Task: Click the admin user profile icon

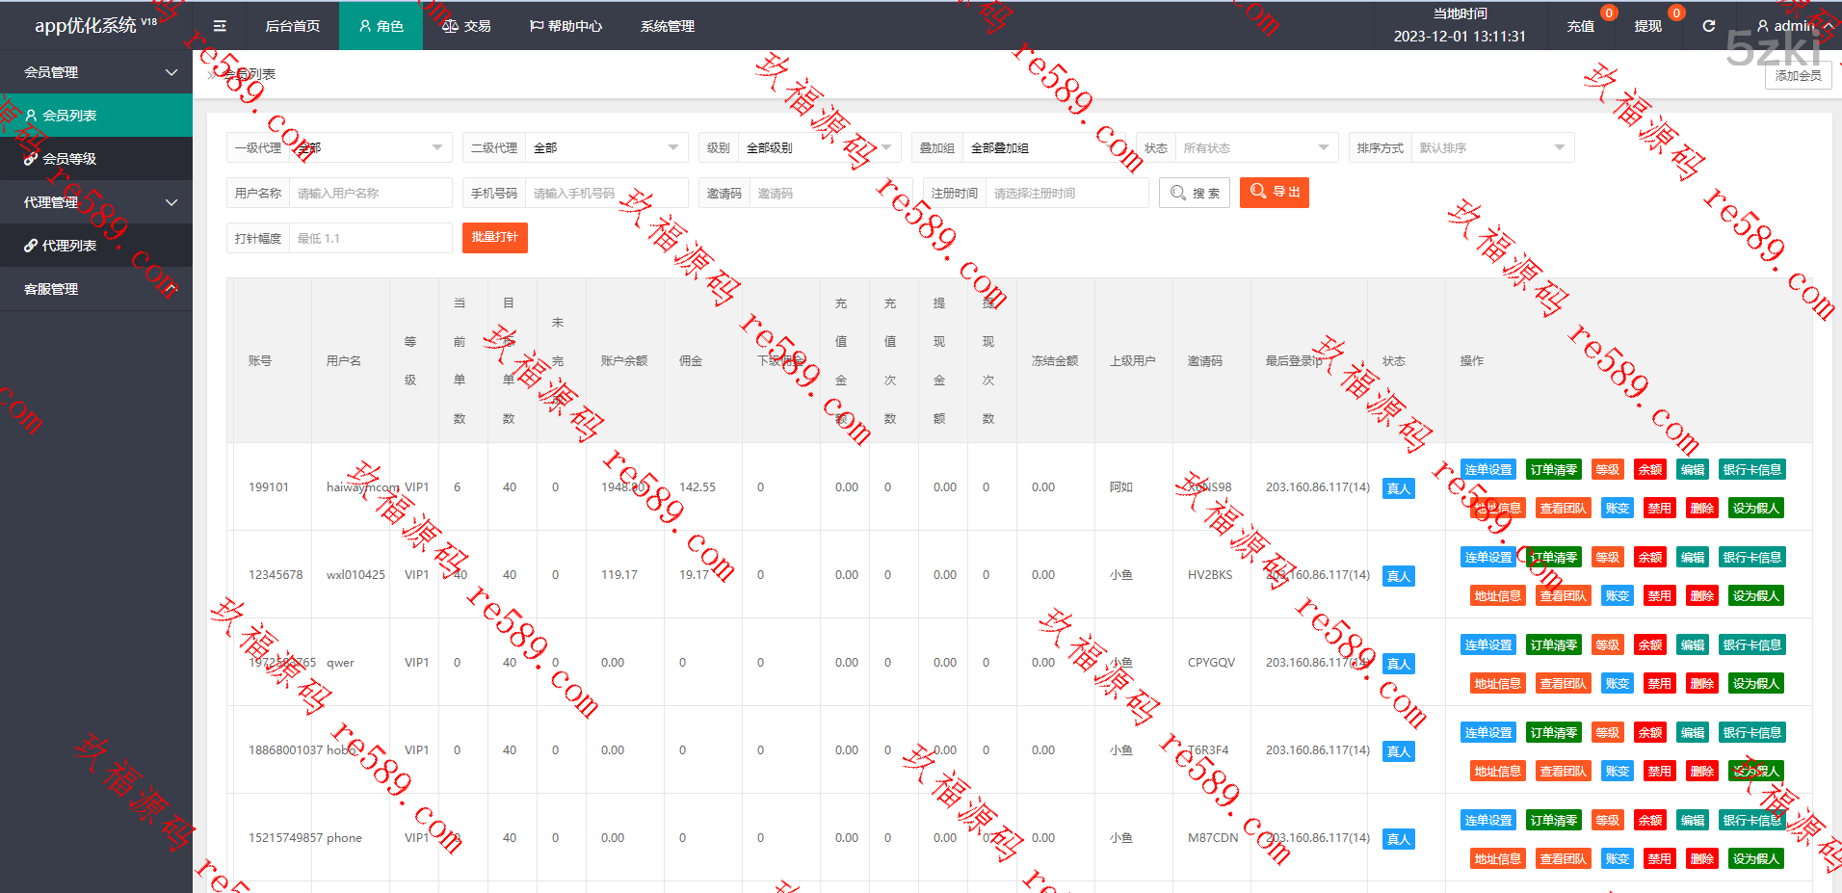Action: pyautogui.click(x=1763, y=26)
